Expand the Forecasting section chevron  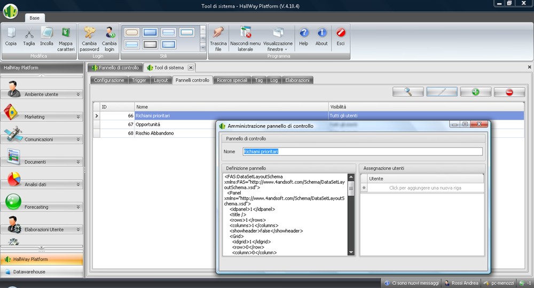pos(78,207)
